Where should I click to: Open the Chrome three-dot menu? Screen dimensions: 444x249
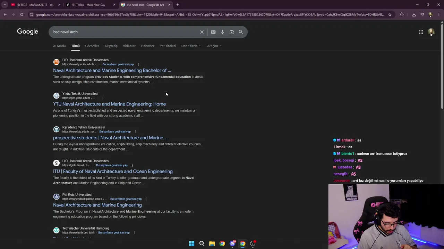[439, 15]
